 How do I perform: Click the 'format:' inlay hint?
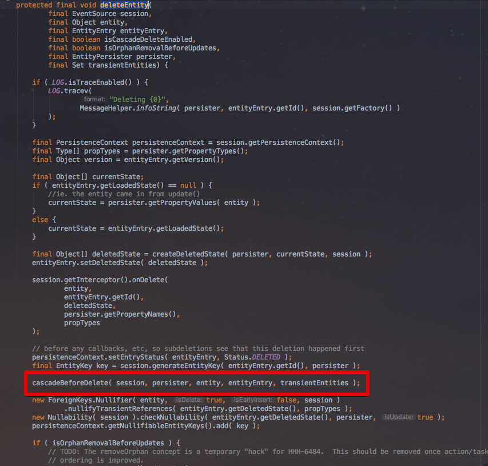click(94, 100)
